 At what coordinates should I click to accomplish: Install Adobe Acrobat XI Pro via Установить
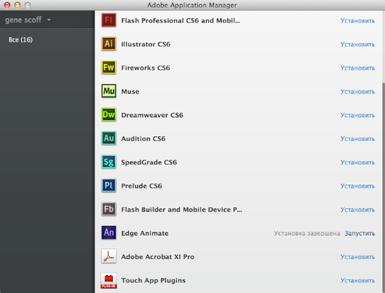pyautogui.click(x=358, y=257)
